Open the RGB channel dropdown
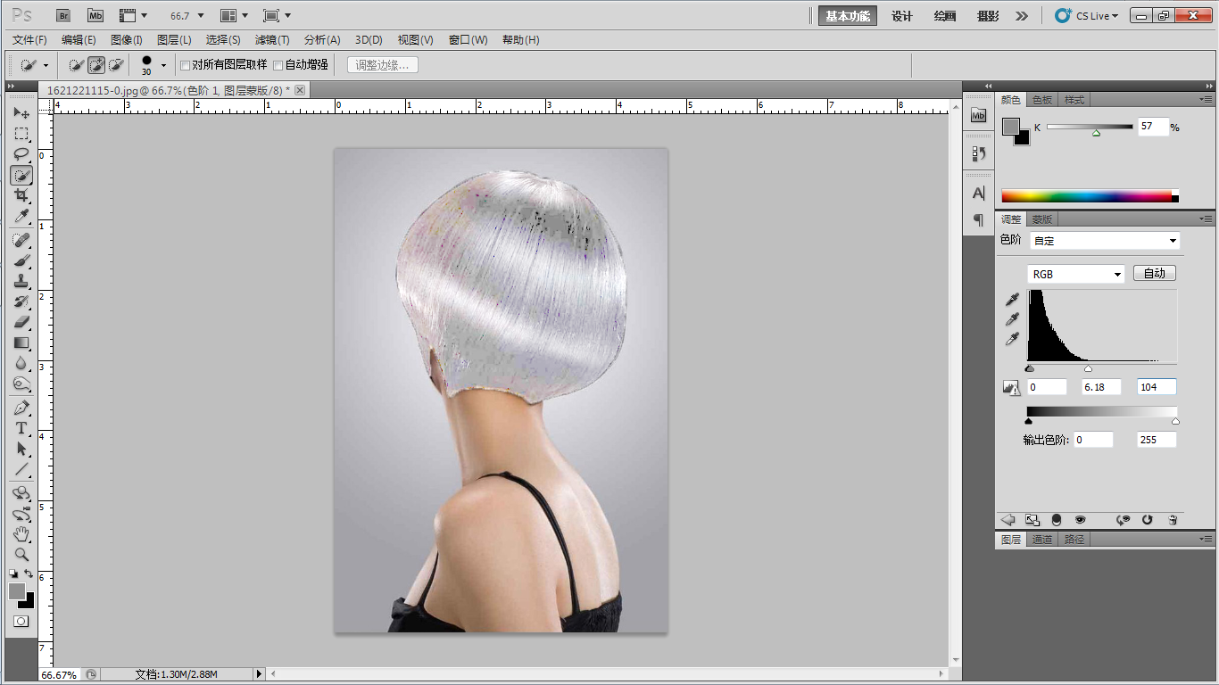 (x=1076, y=275)
